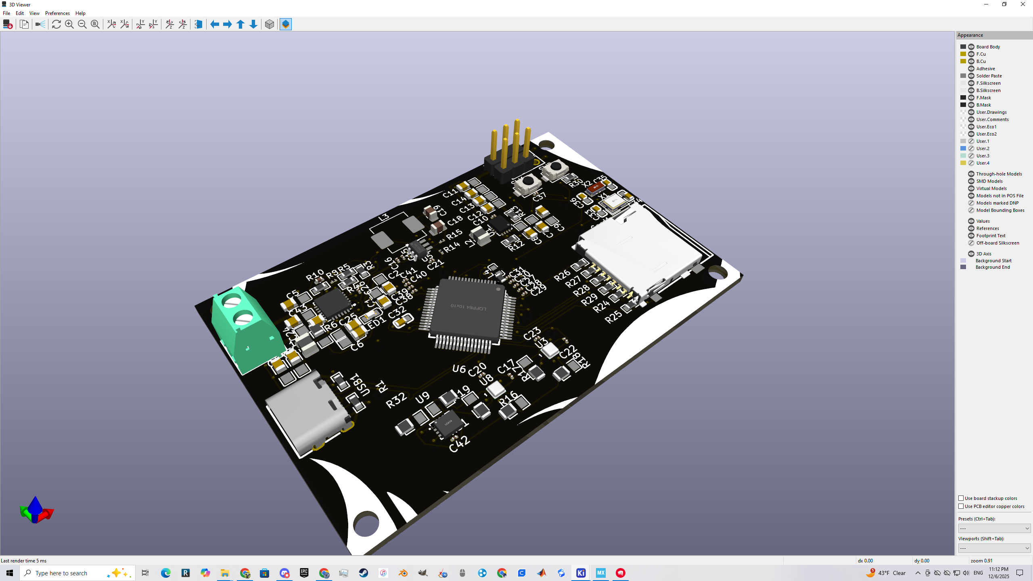Enable Use PCB editor copper colors
The width and height of the screenshot is (1033, 581).
tap(961, 506)
